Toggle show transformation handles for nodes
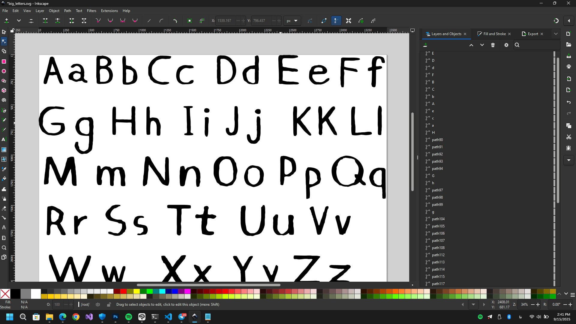 tap(349, 21)
